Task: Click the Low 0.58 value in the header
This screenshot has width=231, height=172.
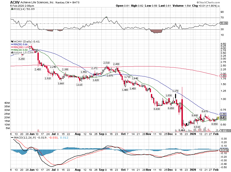Action: (x=151, y=6)
